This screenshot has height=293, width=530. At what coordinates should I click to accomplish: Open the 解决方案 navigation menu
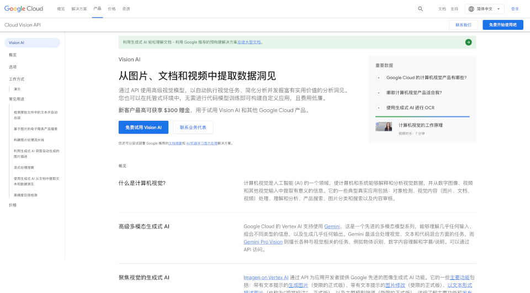79,9
